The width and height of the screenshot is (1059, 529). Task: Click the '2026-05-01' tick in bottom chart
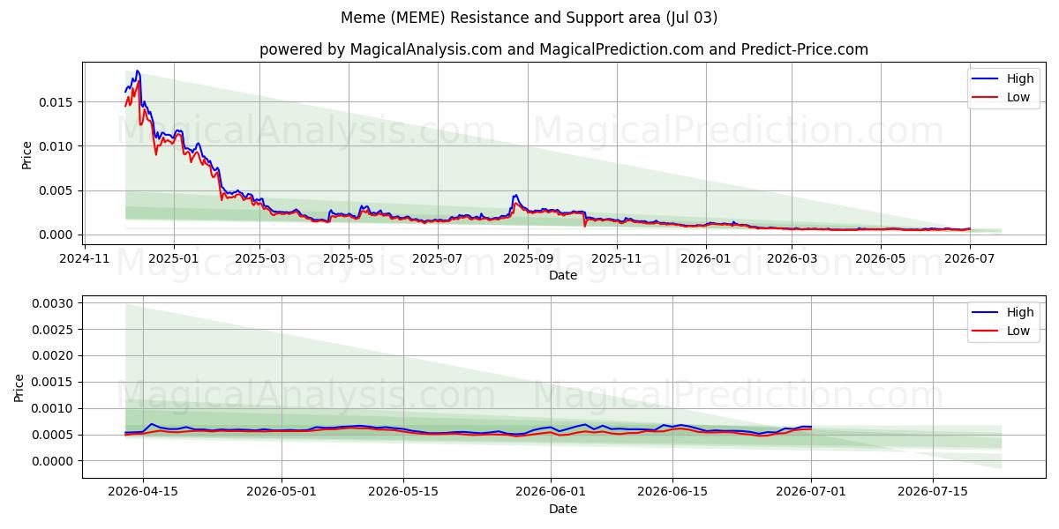coord(282,492)
